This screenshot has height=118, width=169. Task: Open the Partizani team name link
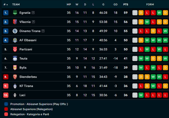26,49
